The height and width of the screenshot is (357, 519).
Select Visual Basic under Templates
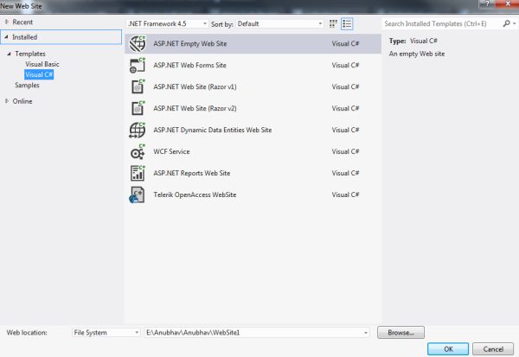pos(42,64)
